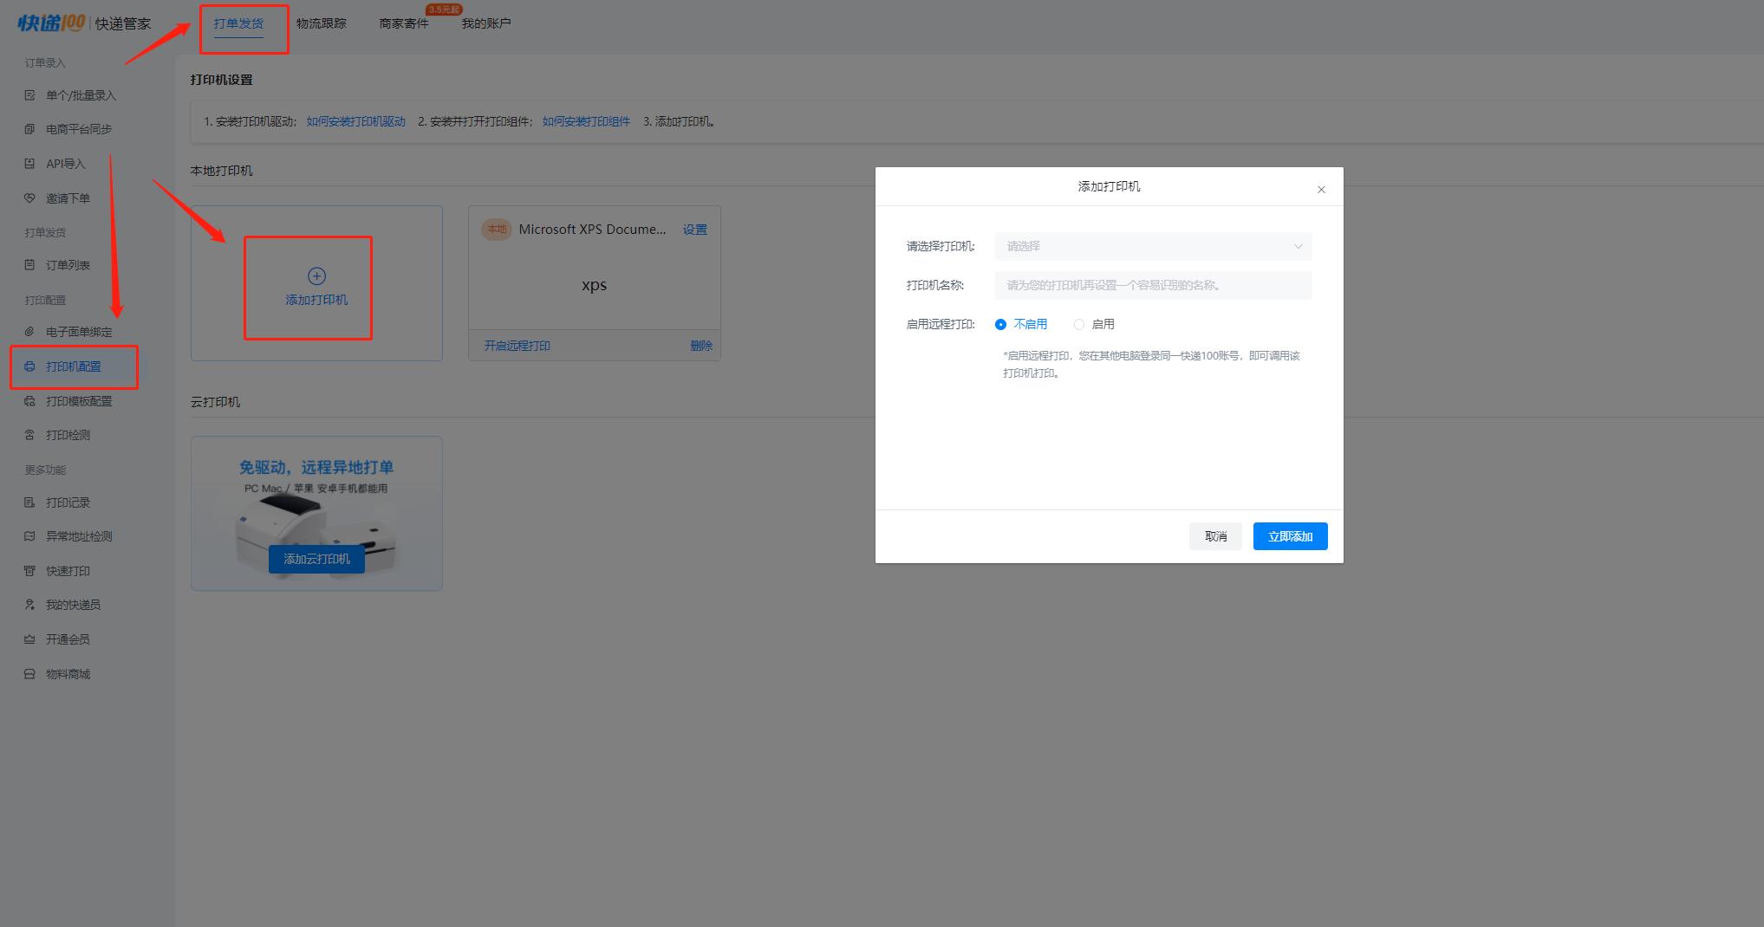Viewport: 1764px width, 927px height.
Task: Open the 请选择打印机 dropdown
Action: 1153,246
